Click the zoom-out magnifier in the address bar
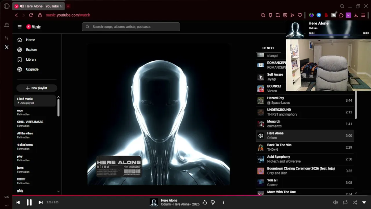 tap(263, 15)
